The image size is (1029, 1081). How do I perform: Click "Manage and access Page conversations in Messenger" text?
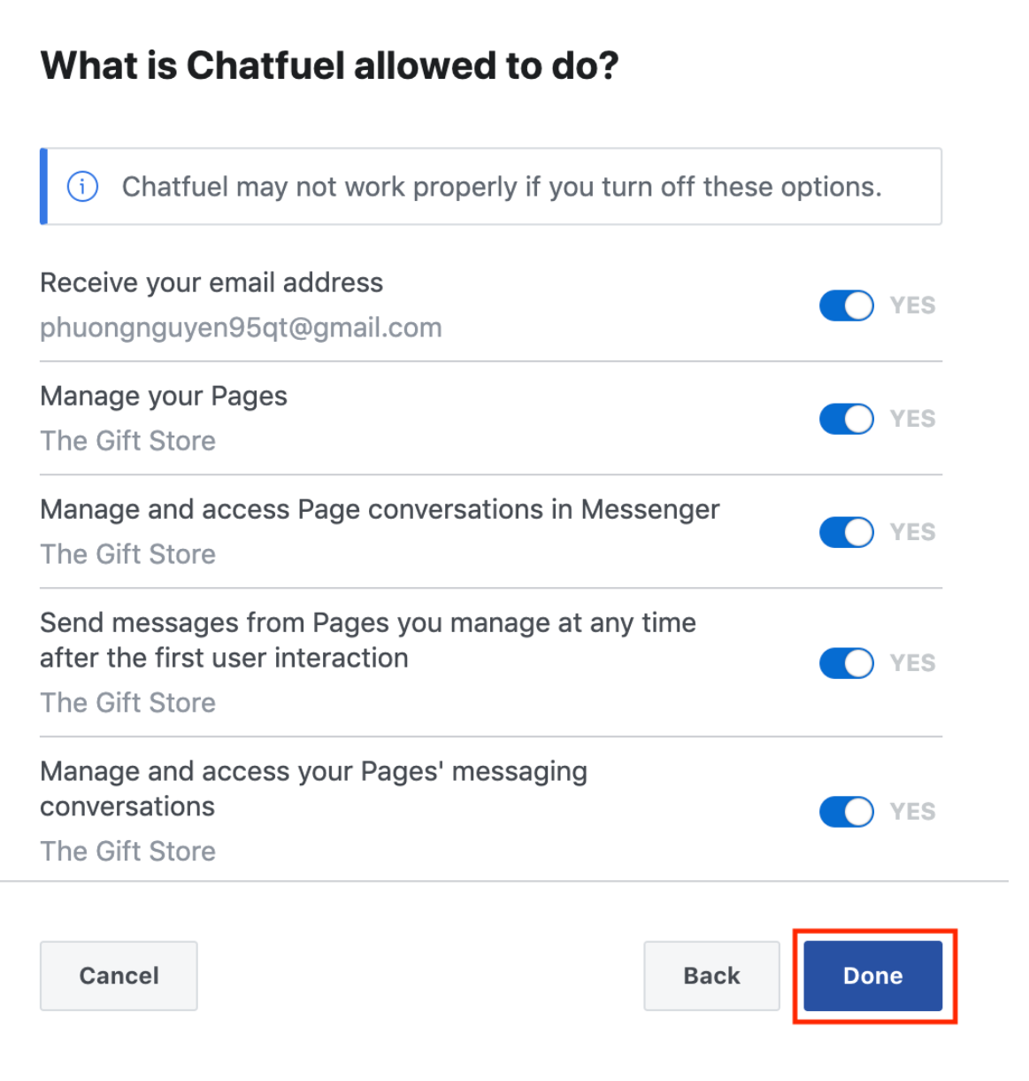click(380, 509)
